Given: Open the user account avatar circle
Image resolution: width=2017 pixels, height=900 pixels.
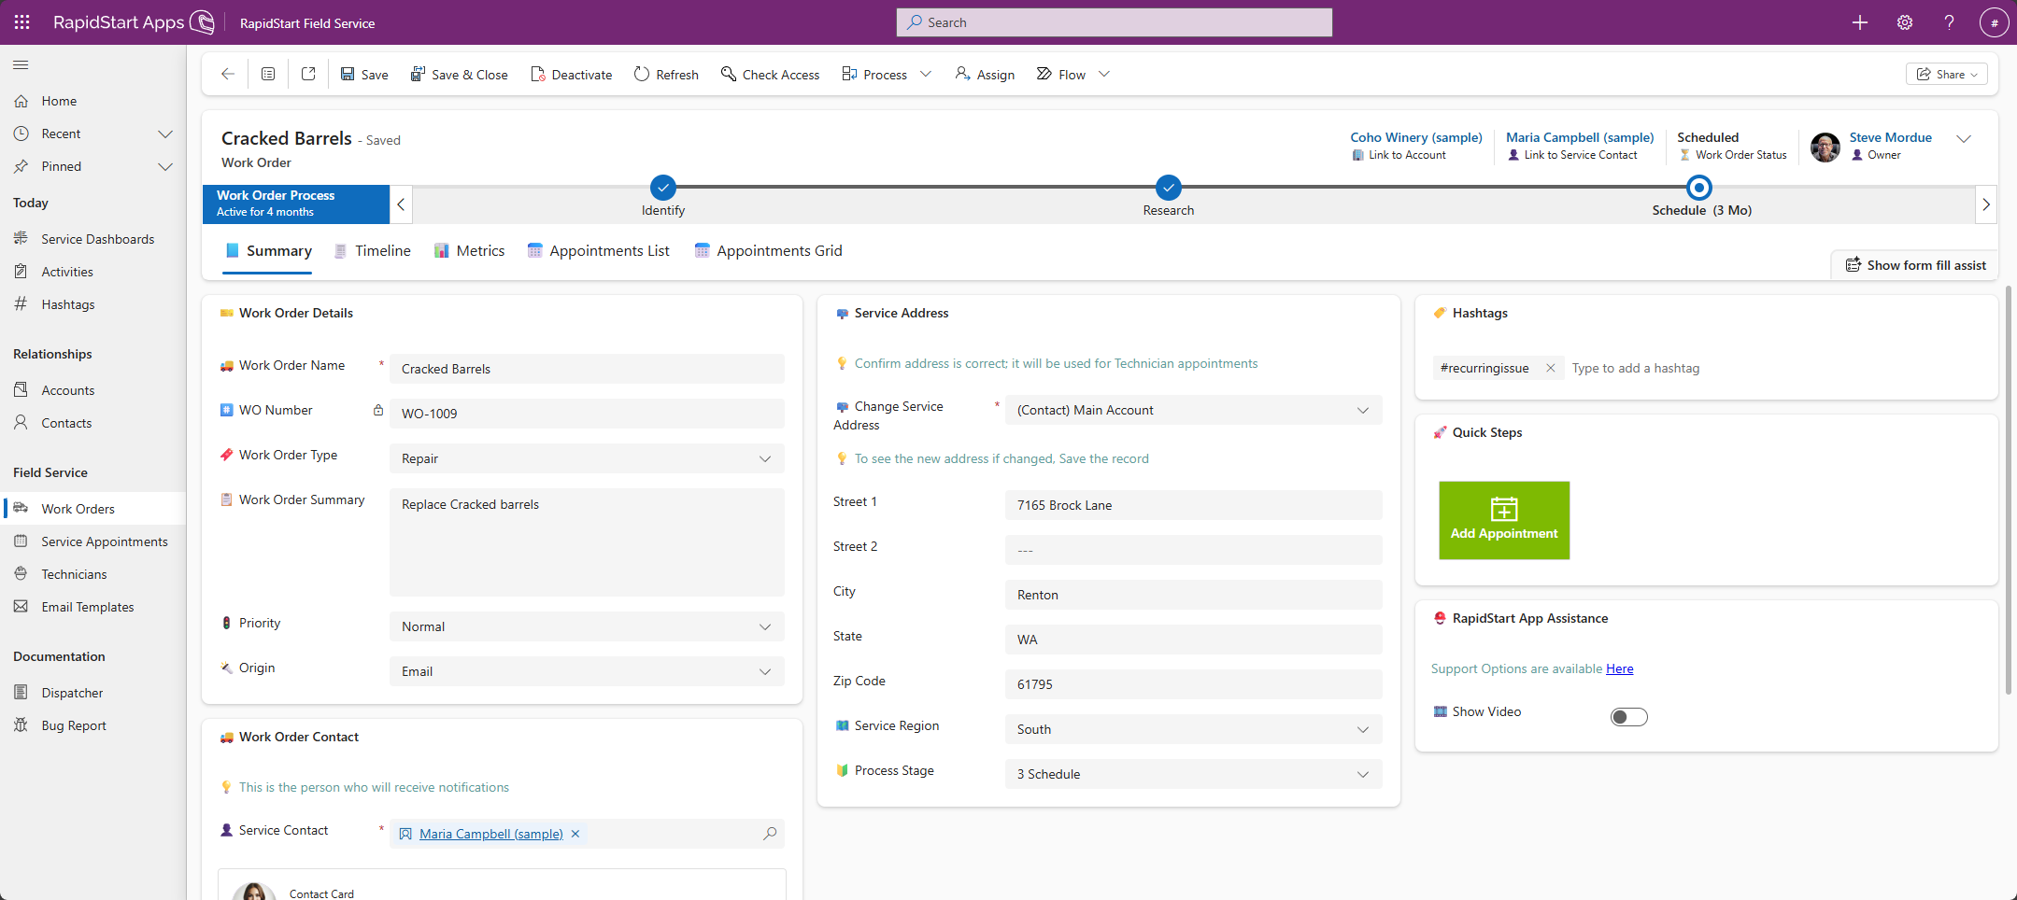Looking at the screenshot, I should [1994, 22].
